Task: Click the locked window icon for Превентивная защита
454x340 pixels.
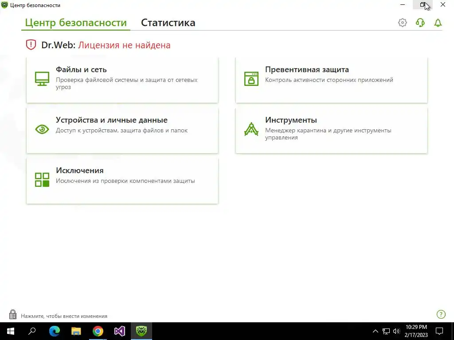Action: click(251, 79)
